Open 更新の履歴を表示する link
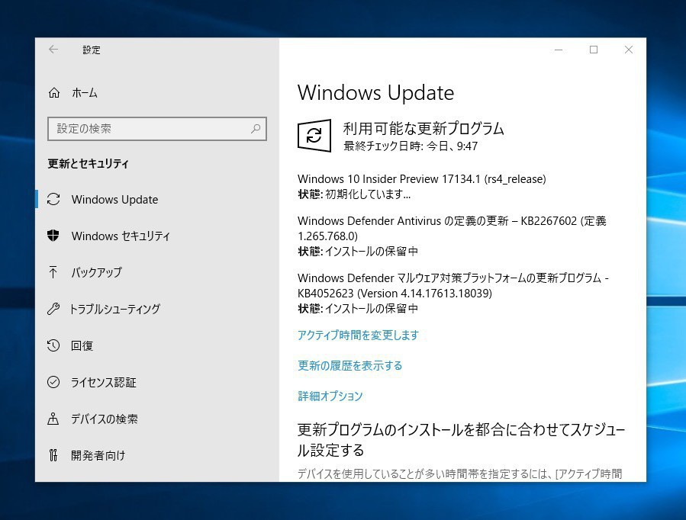The height and width of the screenshot is (520, 686). (350, 365)
